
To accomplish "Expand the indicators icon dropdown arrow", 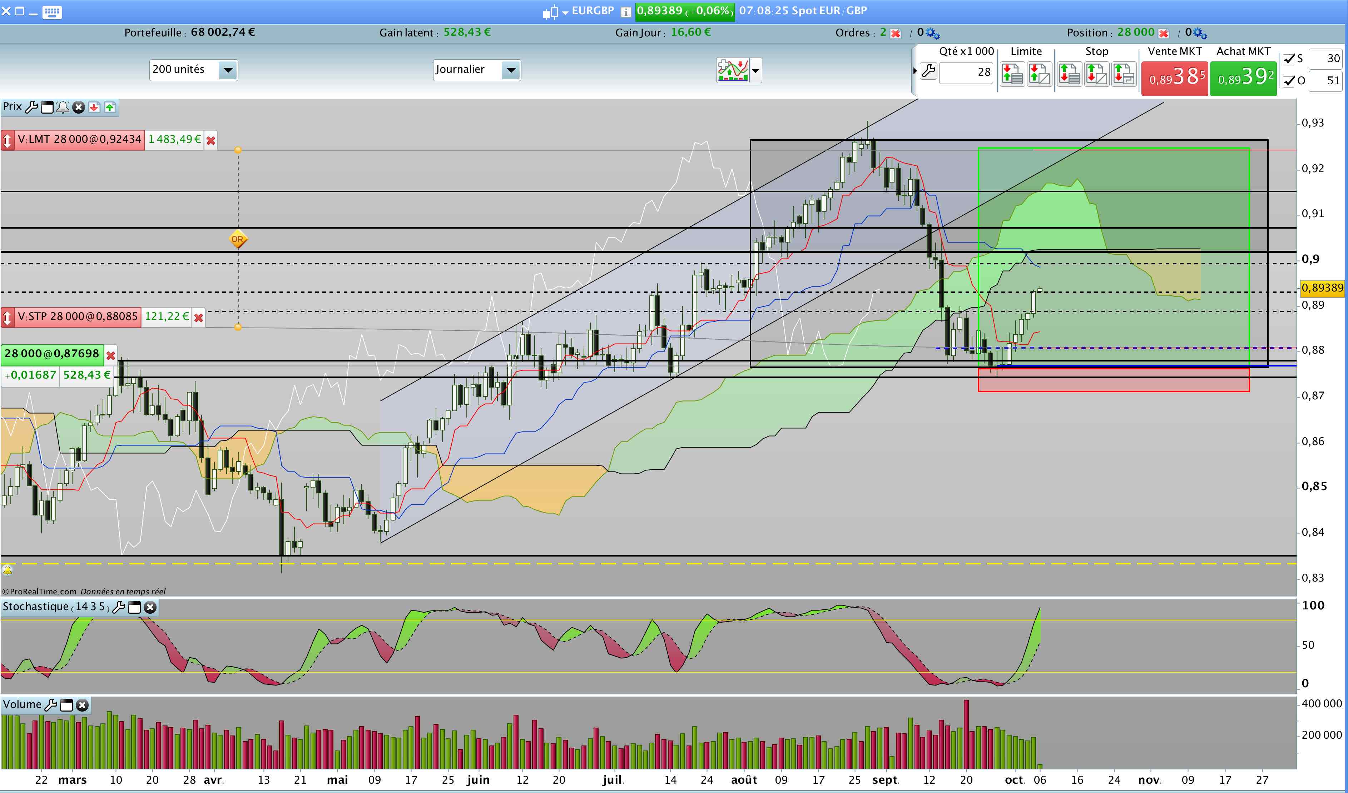I will coord(755,71).
